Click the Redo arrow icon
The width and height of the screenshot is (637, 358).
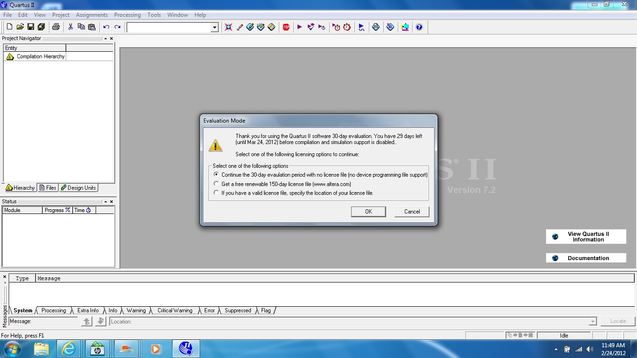(117, 27)
